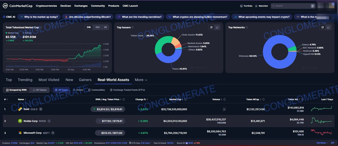
Task: Select the All market cap range
Action: (105, 27)
